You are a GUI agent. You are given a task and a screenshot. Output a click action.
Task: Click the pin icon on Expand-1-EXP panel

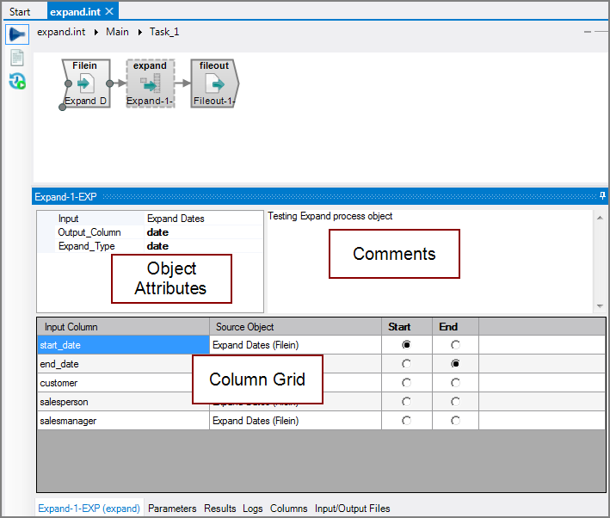602,196
